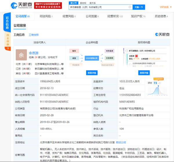The height and width of the screenshot is (162, 174).
Task: Select the 官方信息 side tab
Action: point(7,22)
